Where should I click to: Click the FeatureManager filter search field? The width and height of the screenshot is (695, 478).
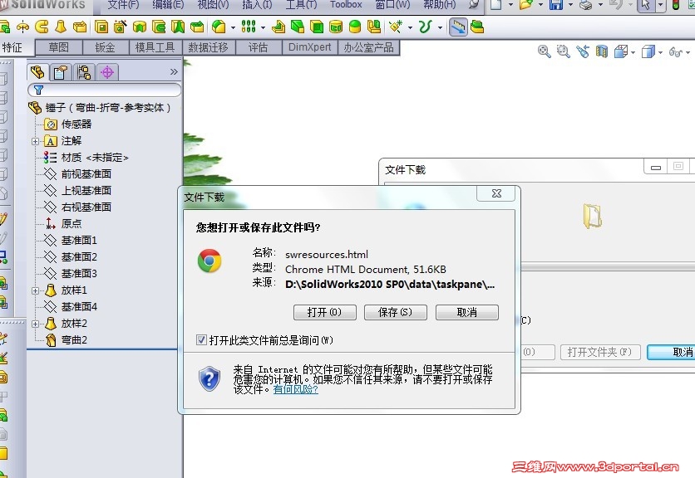pyautogui.click(x=104, y=90)
